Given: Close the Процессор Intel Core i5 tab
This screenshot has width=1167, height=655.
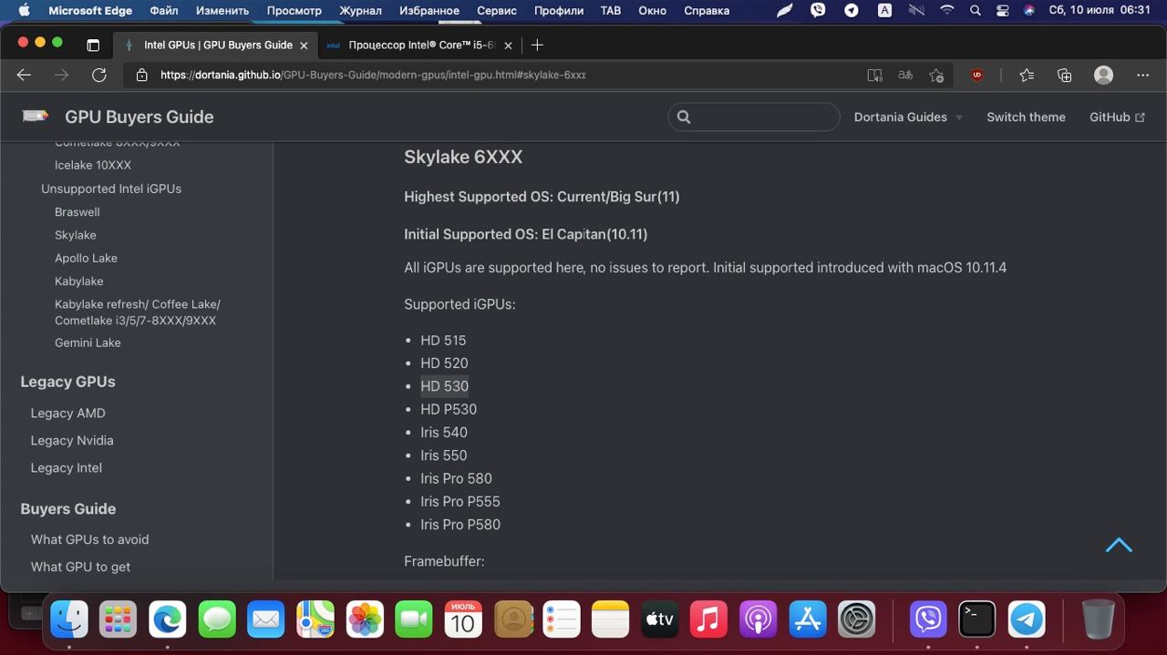Looking at the screenshot, I should [x=508, y=45].
